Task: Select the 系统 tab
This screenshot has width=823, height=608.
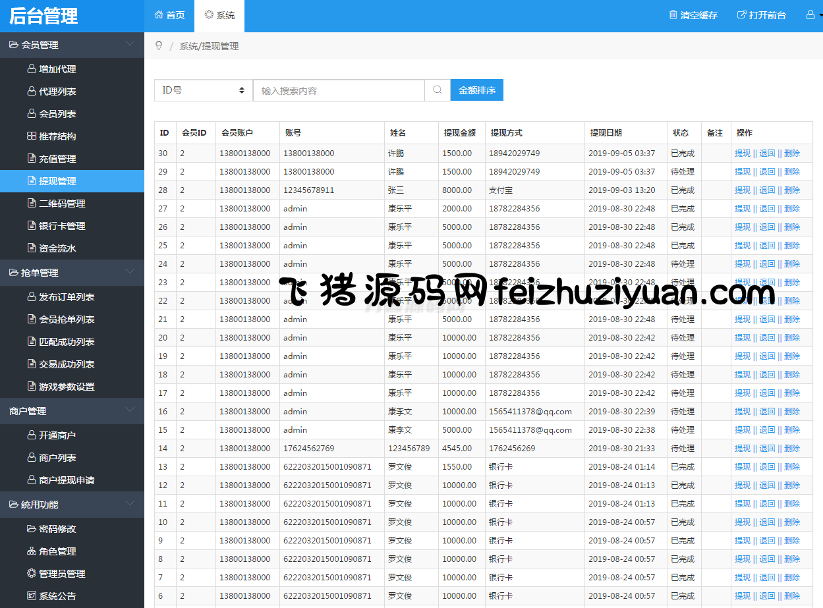Action: [219, 15]
